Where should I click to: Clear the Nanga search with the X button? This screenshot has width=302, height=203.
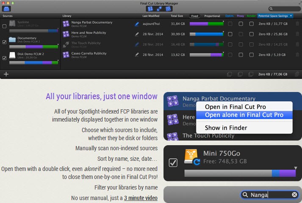[294, 195]
